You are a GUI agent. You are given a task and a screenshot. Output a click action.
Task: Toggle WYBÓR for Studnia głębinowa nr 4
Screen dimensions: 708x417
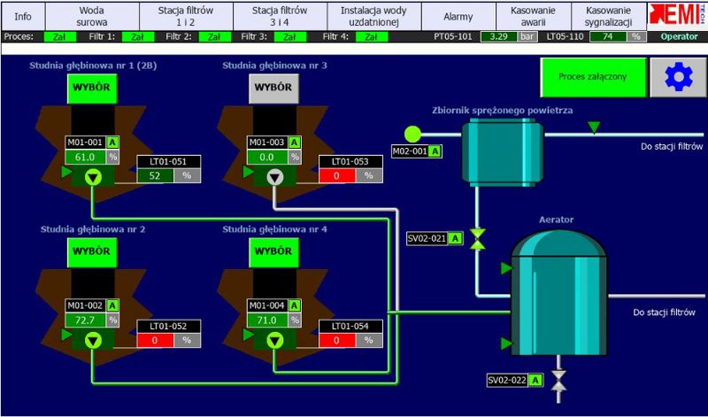(275, 251)
